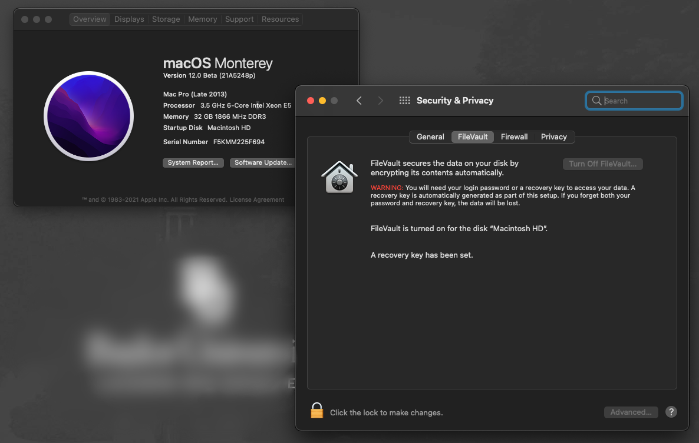The height and width of the screenshot is (443, 699).
Task: Click the Startup Disk value Macintosh HD
Action: click(229, 128)
